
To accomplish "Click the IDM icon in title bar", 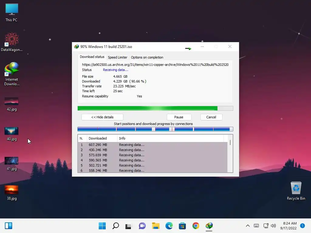I will pyautogui.click(x=76, y=47).
